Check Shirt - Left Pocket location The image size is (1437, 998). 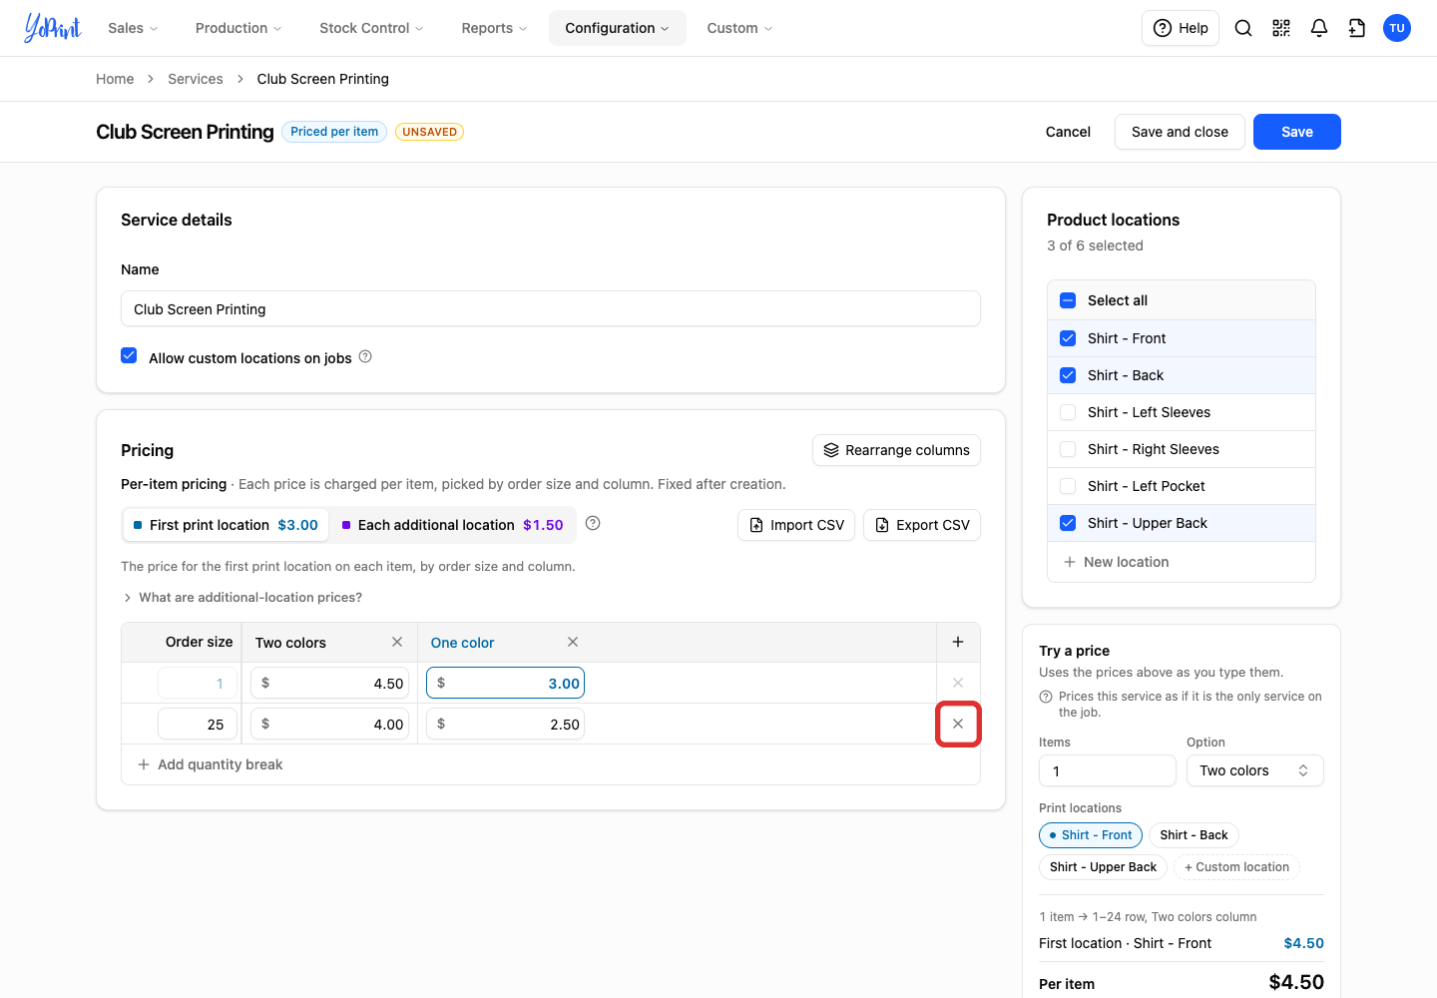pyautogui.click(x=1068, y=486)
